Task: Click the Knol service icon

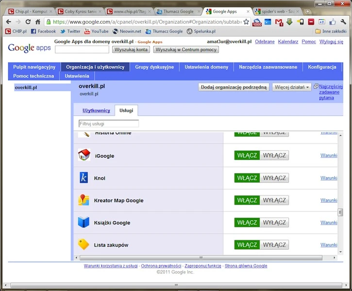Action: coord(84,178)
